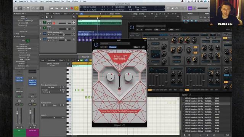Viewport: 244px width, 137px height.
Task: Open the Apple menu
Action: coord(16,1)
